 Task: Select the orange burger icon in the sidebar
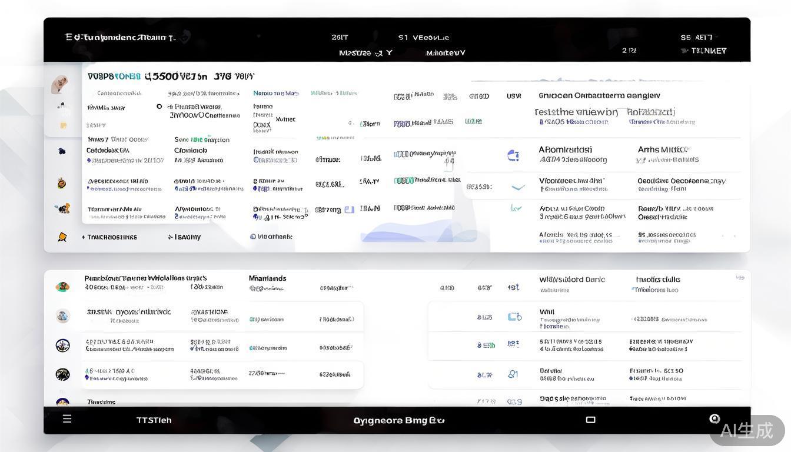tap(62, 182)
